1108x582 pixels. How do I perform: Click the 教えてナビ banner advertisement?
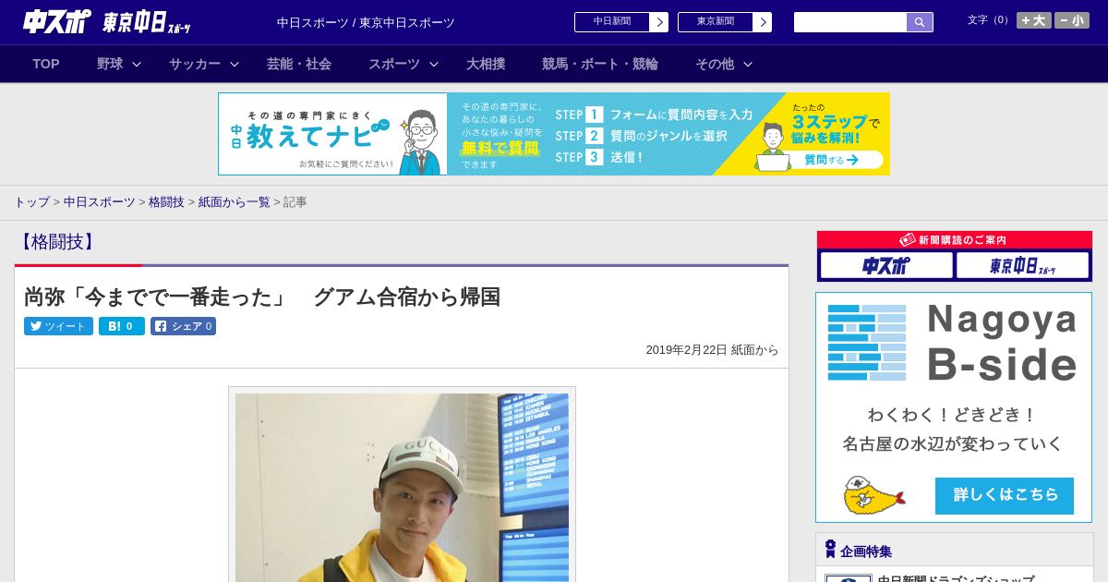pos(554,134)
